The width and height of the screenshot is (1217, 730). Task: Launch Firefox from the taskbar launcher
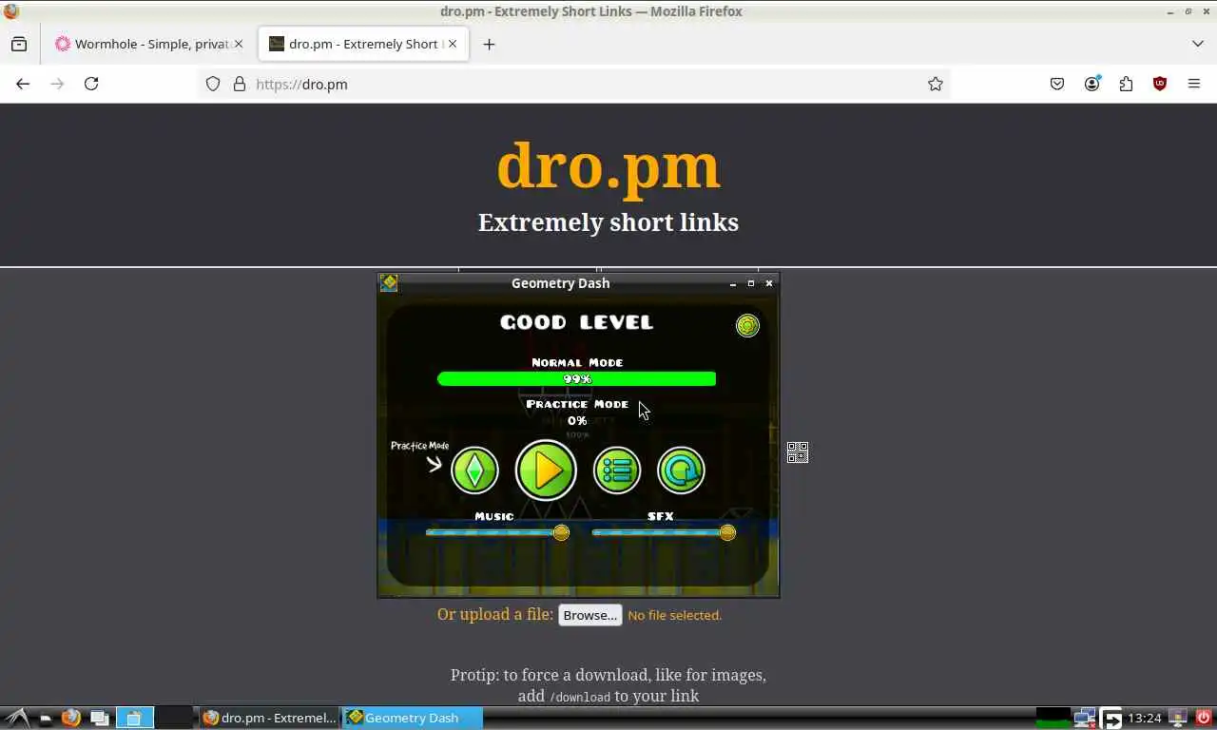pos(70,718)
